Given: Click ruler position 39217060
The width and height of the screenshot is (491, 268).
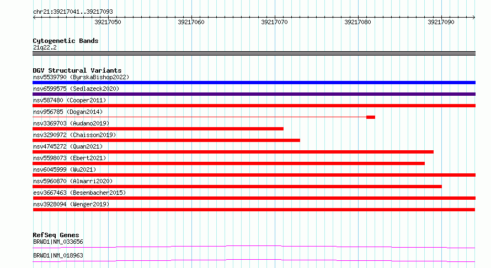Looking at the screenshot, I should pos(191,22).
